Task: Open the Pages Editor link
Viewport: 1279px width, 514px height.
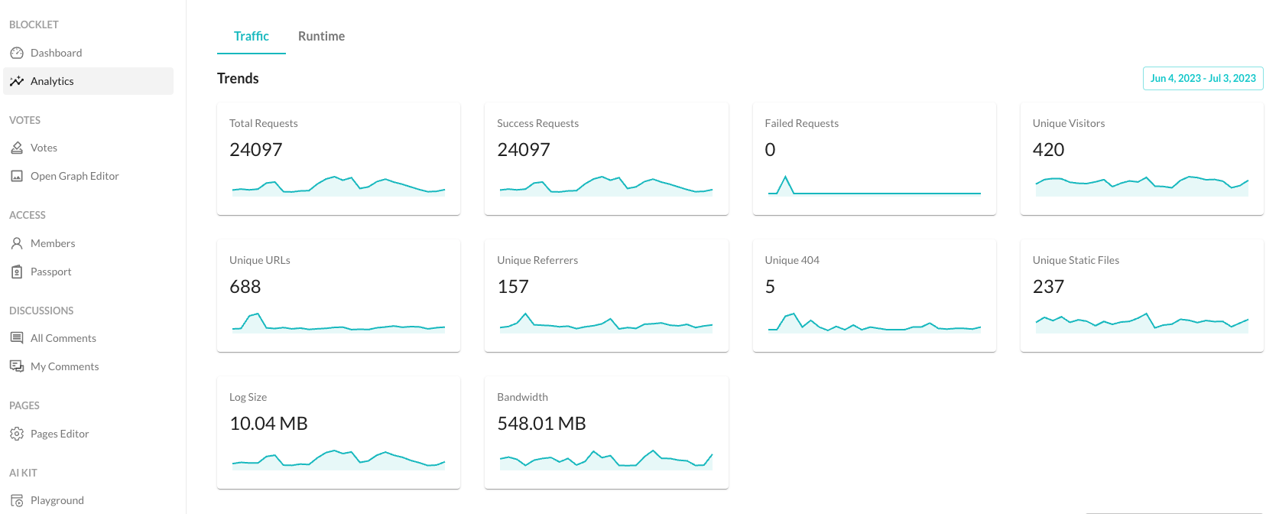Action: pyautogui.click(x=60, y=434)
